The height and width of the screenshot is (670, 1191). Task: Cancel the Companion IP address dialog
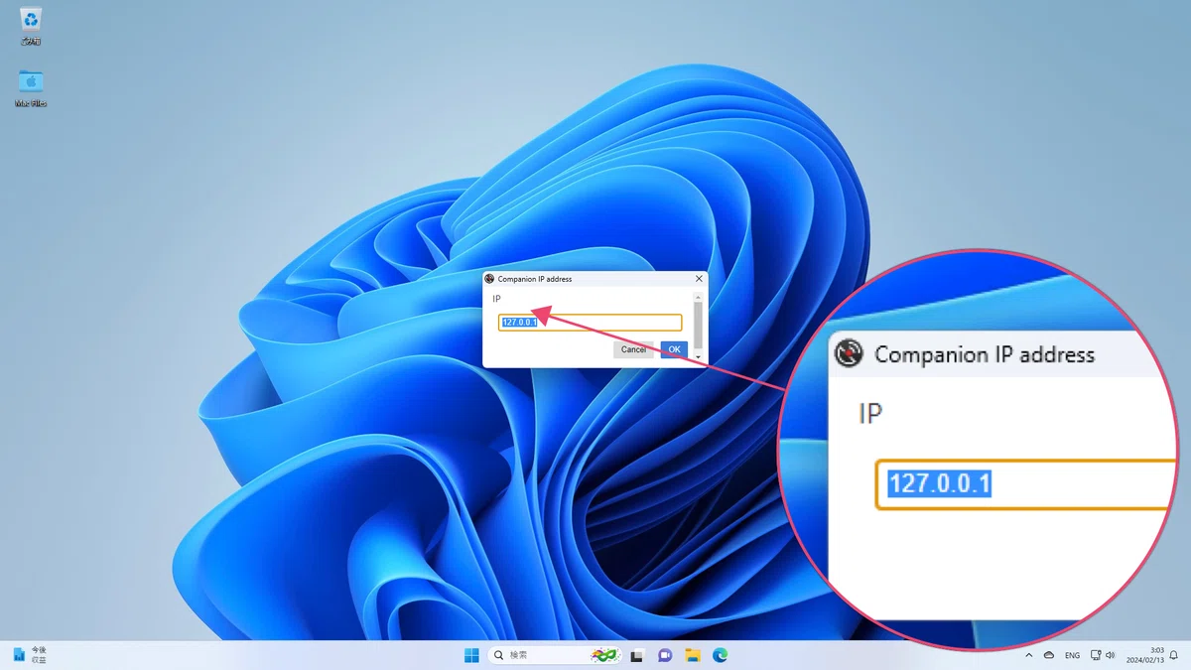(634, 349)
